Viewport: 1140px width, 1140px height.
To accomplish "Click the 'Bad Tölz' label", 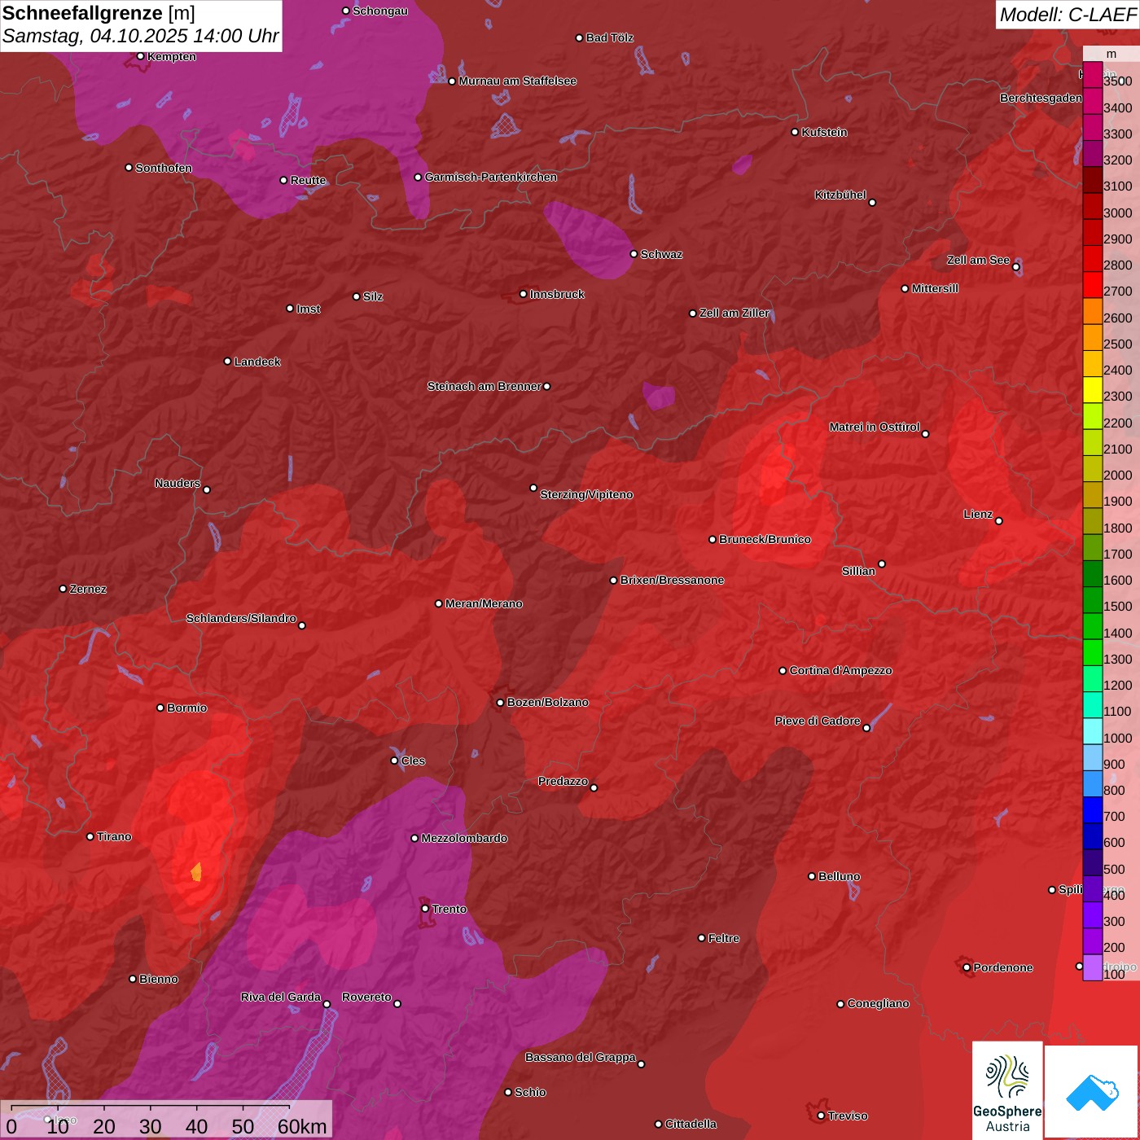I will point(610,37).
